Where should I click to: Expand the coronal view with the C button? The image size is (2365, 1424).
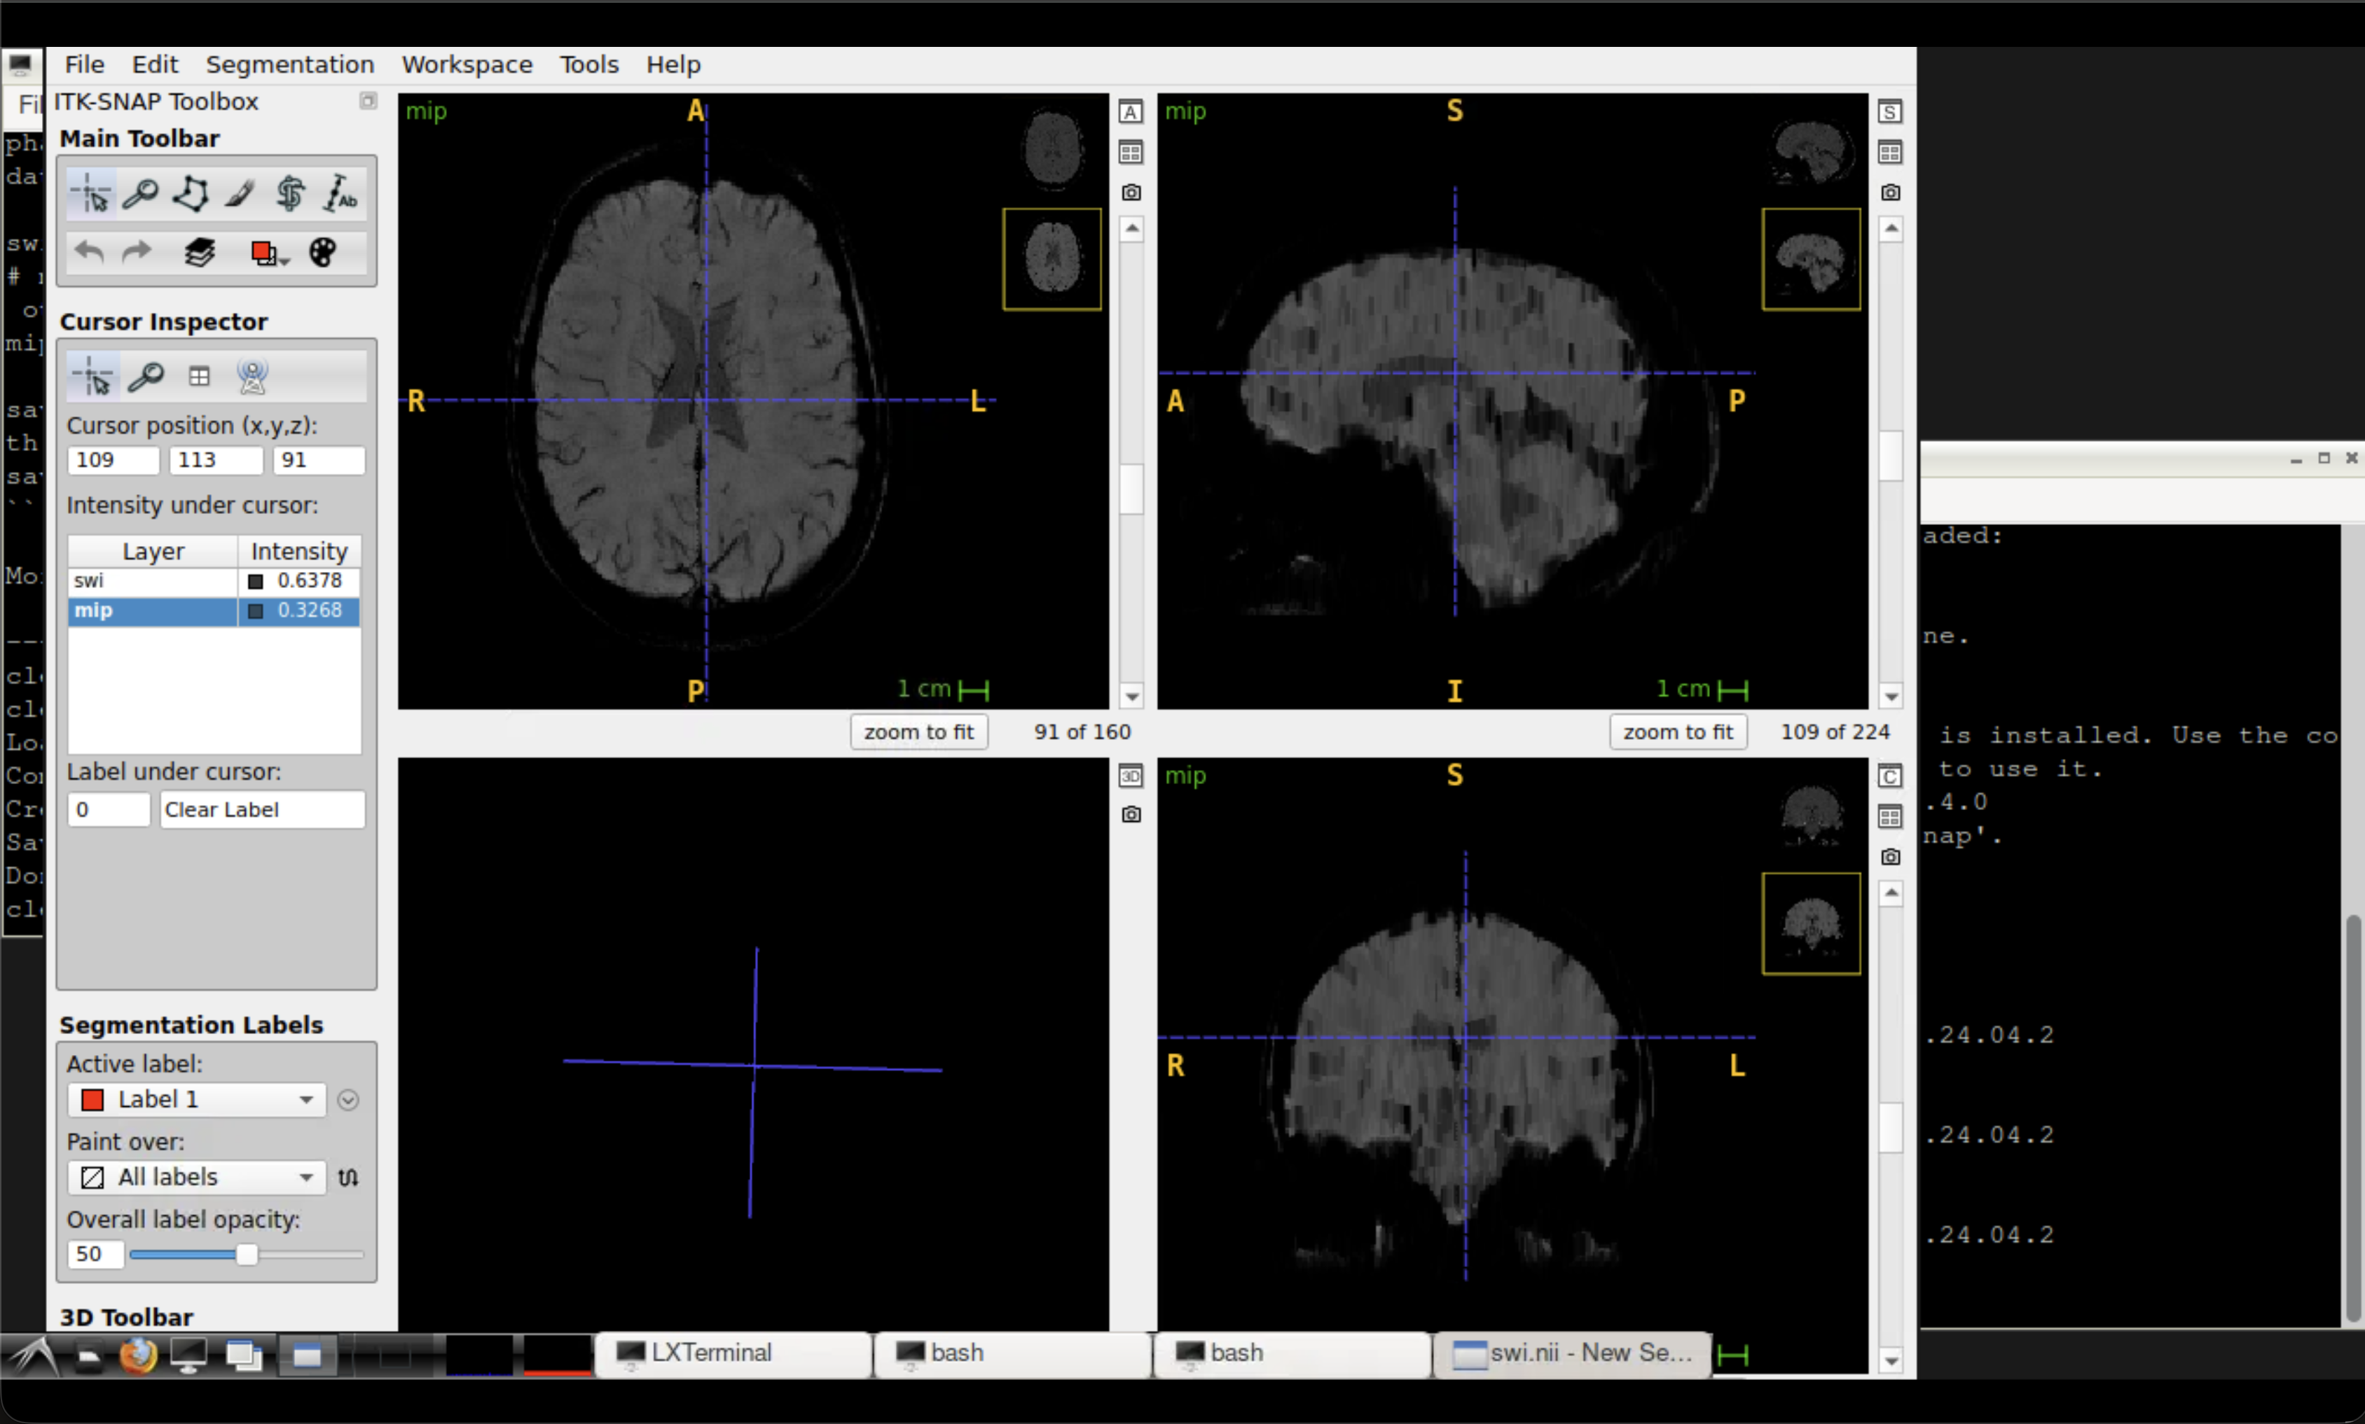[x=1890, y=776]
